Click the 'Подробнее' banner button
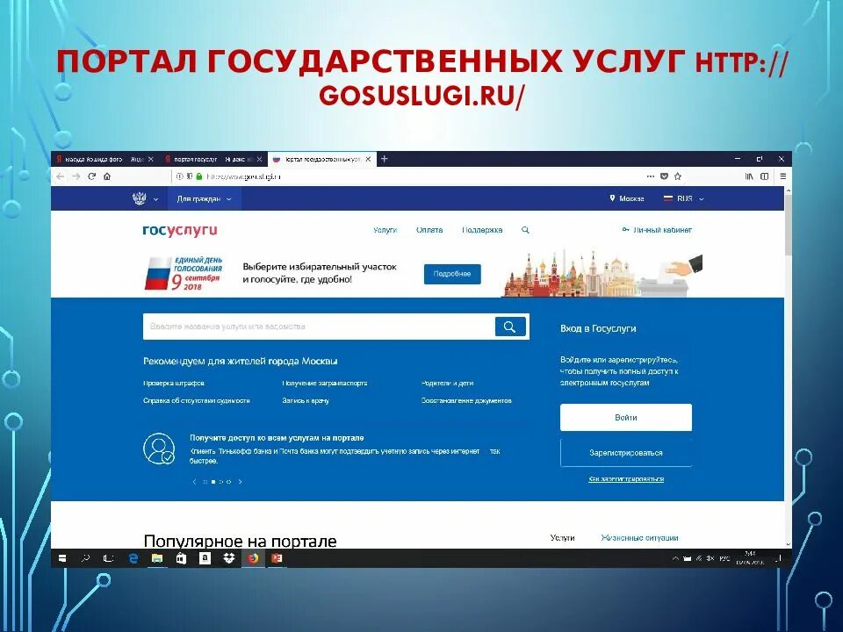843x632 pixels. pyautogui.click(x=452, y=274)
